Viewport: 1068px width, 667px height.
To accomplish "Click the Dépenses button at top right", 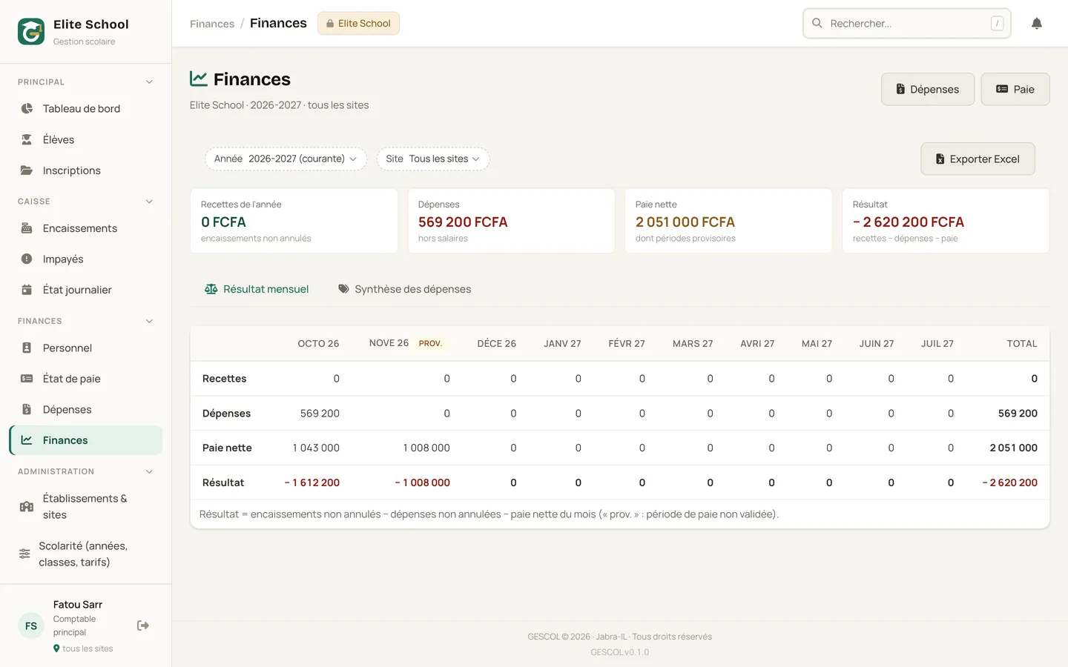I will coord(928,89).
